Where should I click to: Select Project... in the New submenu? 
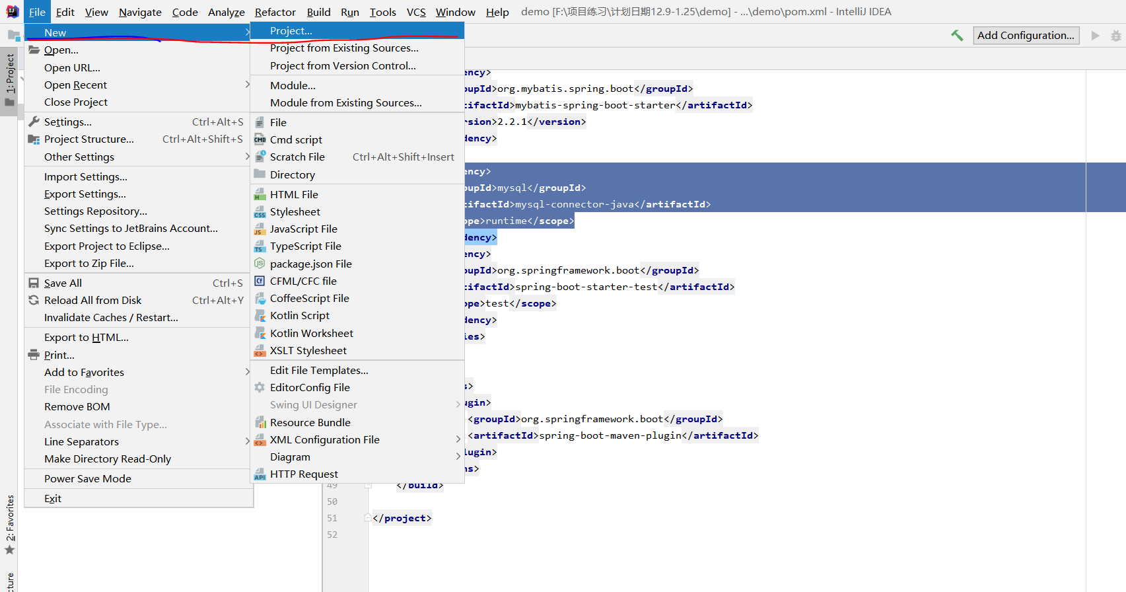pos(357,31)
